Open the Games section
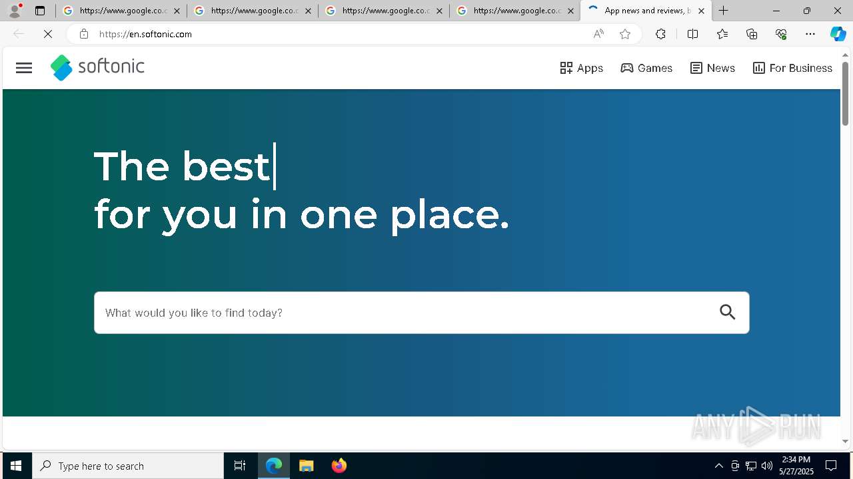This screenshot has height=479, width=853. [646, 68]
